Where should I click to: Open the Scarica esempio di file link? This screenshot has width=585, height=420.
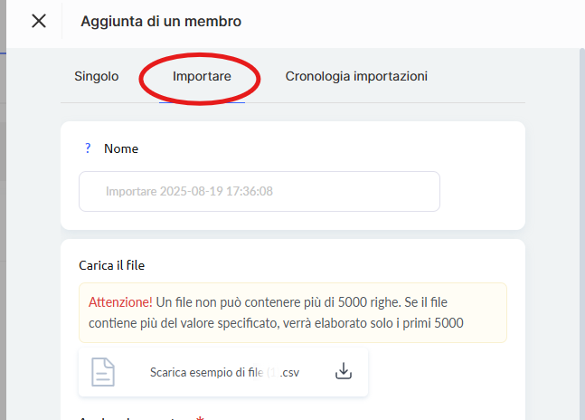208,371
